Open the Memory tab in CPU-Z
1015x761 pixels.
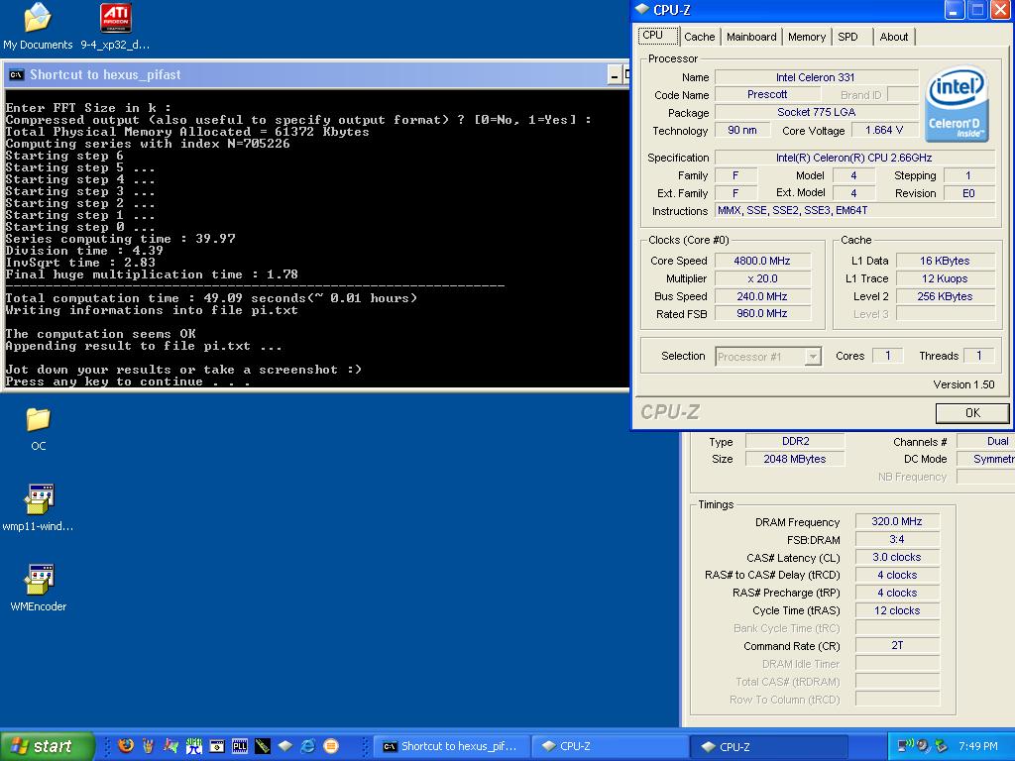coord(807,37)
